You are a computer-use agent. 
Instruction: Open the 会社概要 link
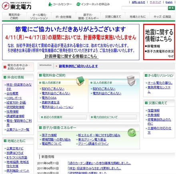click(12, 93)
